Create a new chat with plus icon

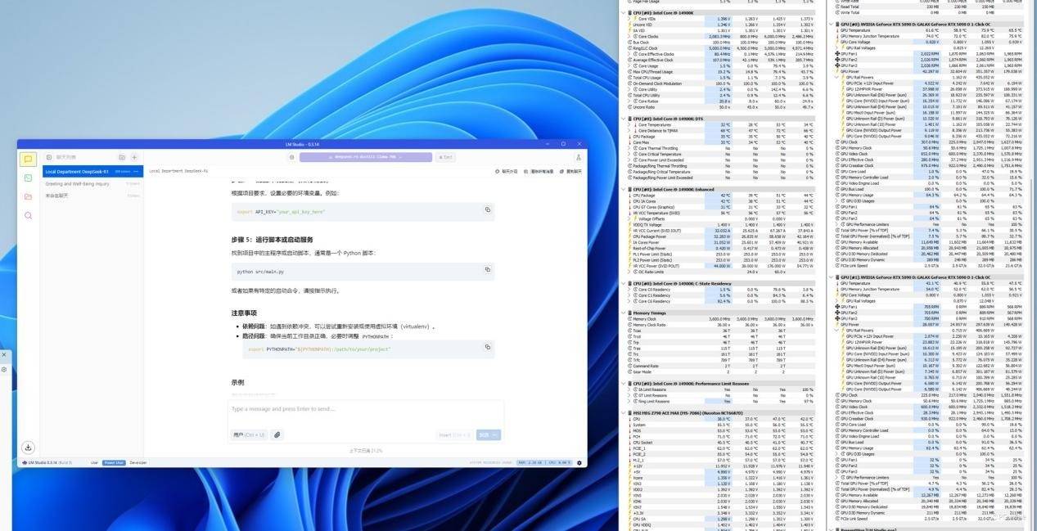click(x=134, y=157)
